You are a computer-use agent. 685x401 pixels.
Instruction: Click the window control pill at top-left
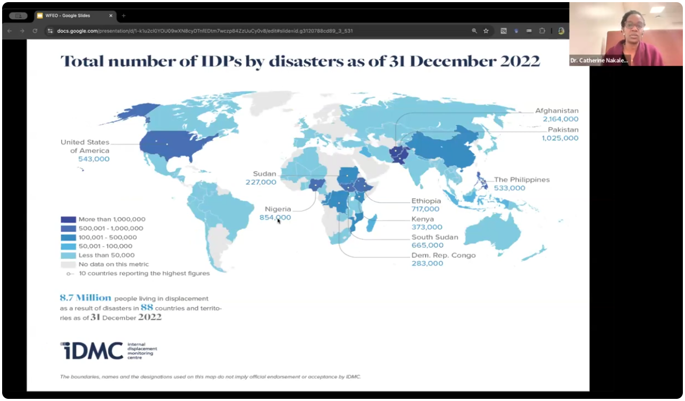[18, 16]
